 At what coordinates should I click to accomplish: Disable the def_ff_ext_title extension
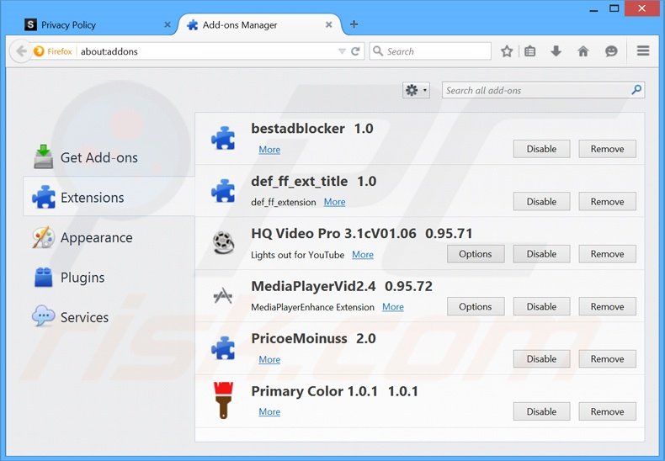541,202
